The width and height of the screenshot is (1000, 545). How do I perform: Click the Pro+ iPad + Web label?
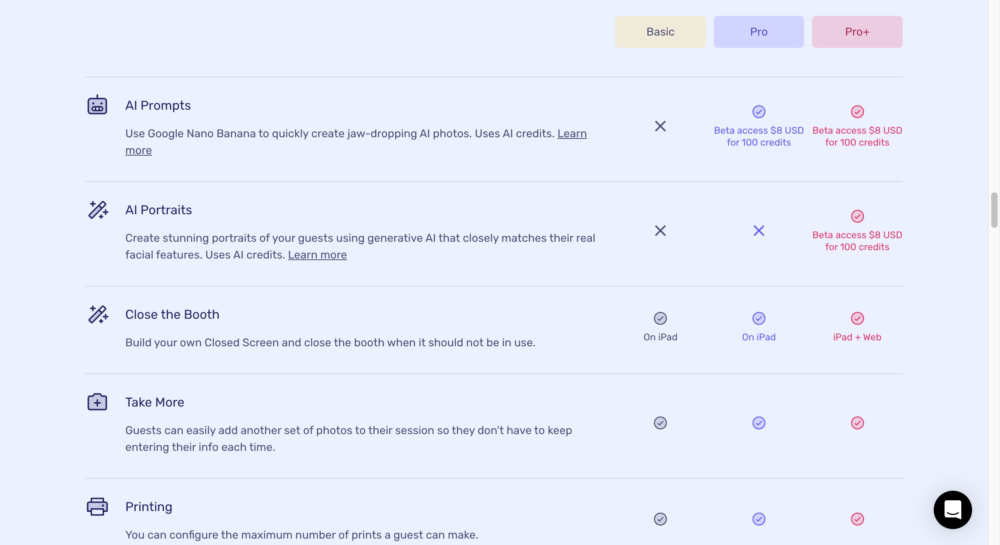click(857, 337)
